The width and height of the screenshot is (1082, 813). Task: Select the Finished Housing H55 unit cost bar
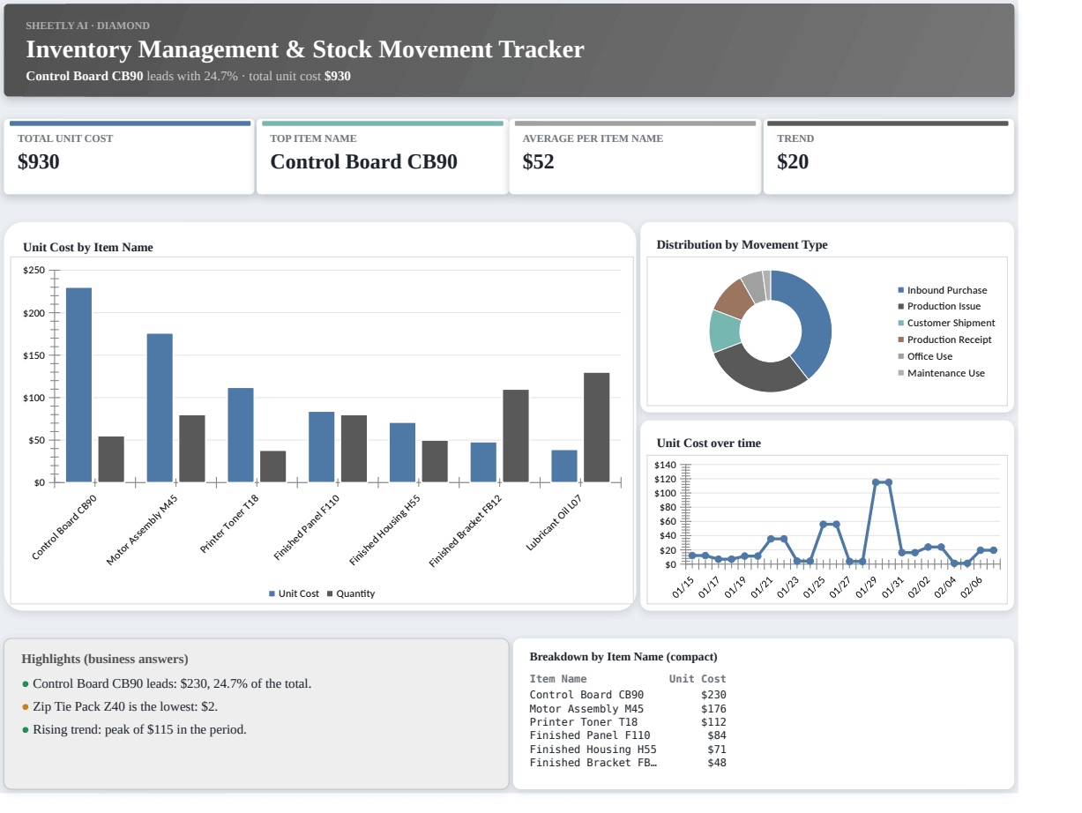[x=402, y=452]
